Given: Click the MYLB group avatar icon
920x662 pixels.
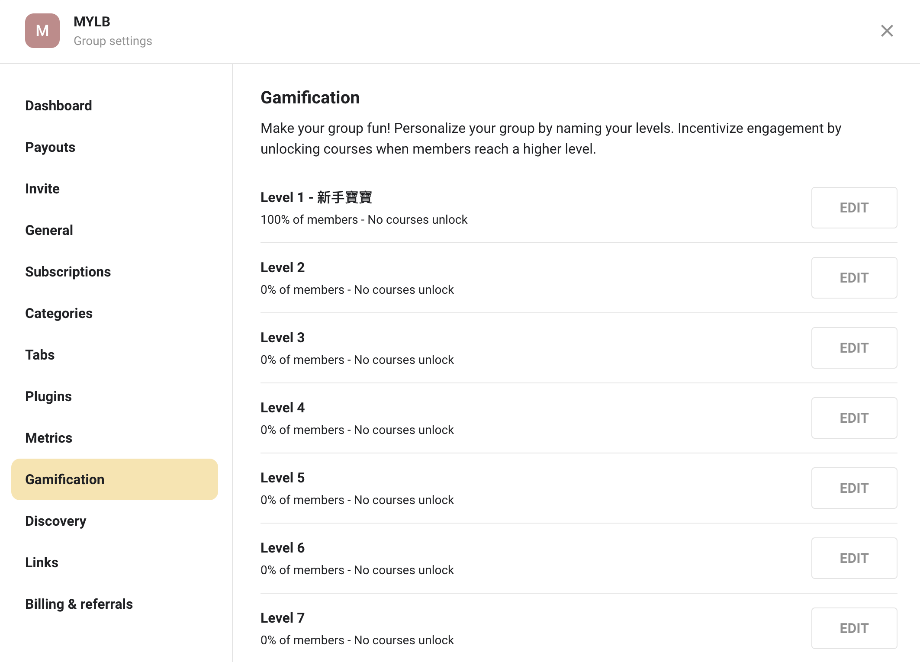Looking at the screenshot, I should coord(42,31).
